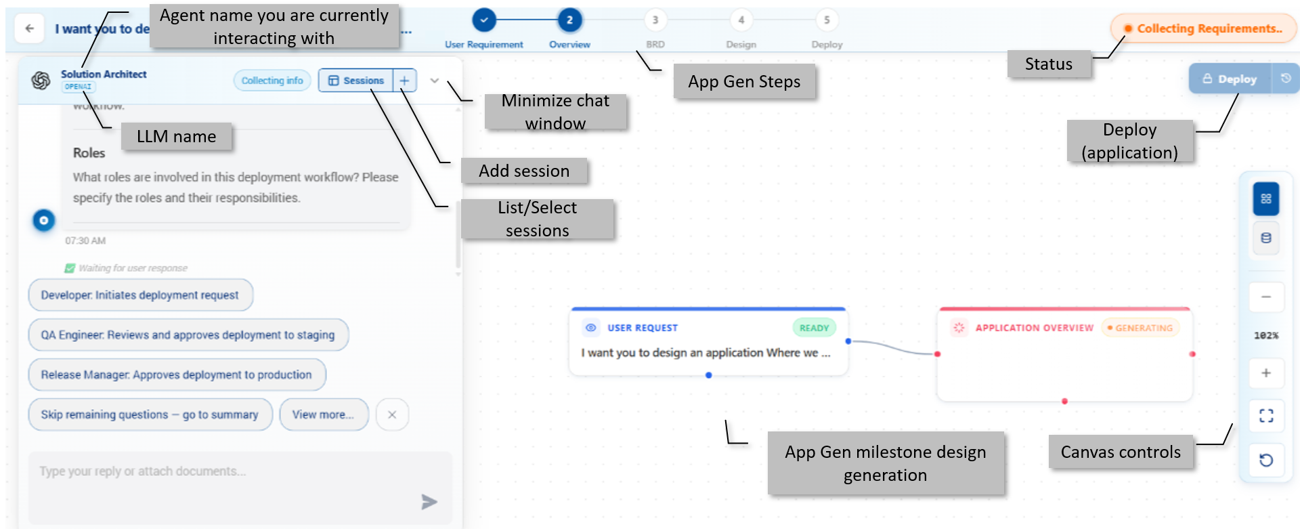Dismiss suggestions with the X button
The width and height of the screenshot is (1300, 531).
[x=392, y=415]
